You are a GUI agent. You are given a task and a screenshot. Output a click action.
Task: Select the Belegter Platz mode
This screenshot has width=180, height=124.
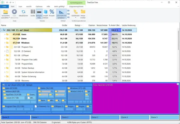click(39, 14)
